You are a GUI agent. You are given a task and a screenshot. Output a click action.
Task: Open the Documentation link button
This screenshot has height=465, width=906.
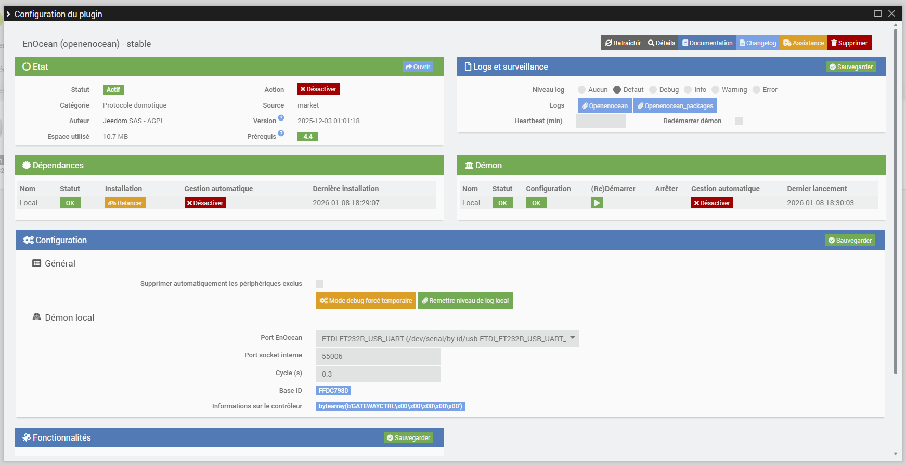(x=707, y=43)
